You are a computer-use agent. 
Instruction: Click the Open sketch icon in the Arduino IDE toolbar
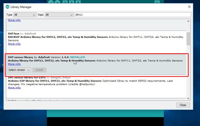tap(72, 2)
